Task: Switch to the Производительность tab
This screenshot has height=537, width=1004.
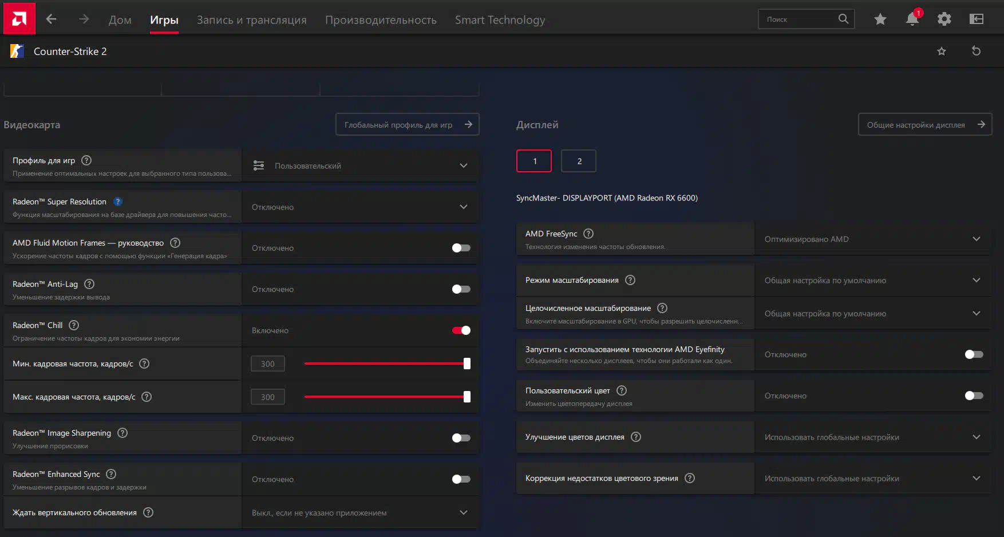Action: tap(381, 20)
